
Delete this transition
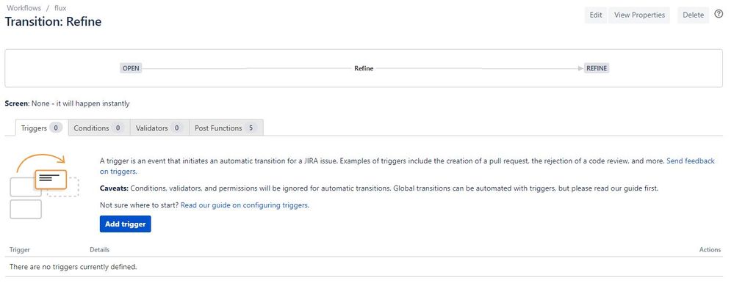pos(694,15)
